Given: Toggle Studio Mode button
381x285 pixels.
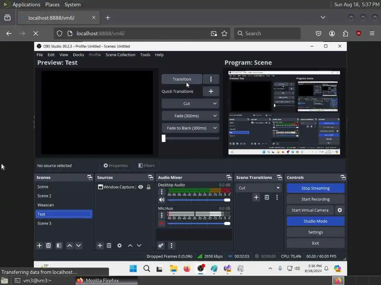Looking at the screenshot, I should 316,221.
